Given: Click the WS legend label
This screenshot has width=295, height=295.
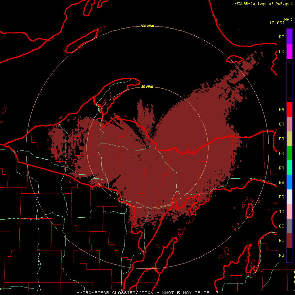Looking at the screenshot, I should [282, 182].
